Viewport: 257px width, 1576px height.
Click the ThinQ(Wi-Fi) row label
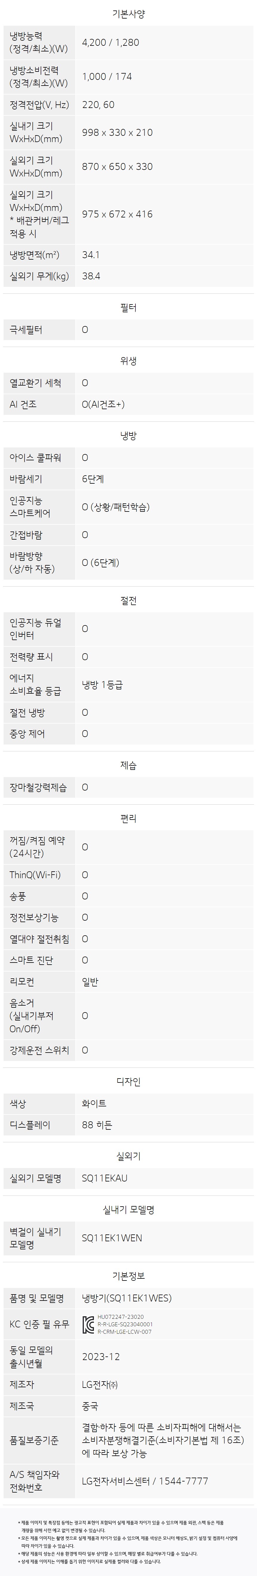(35, 875)
